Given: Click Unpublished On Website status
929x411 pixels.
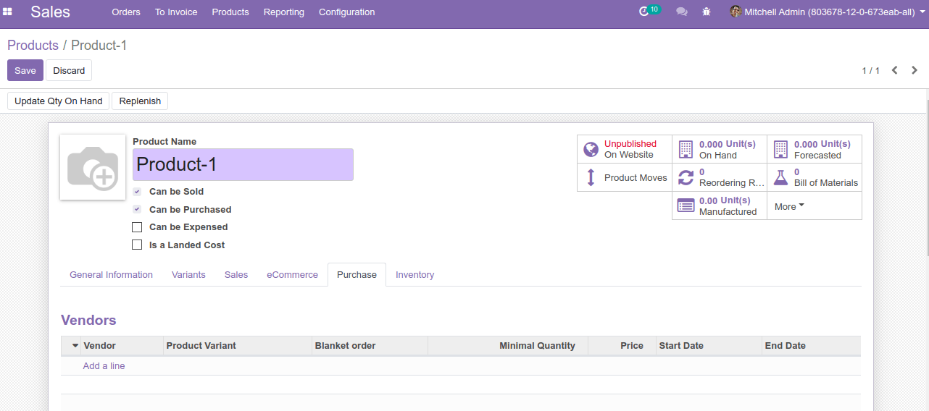Looking at the screenshot, I should tap(625, 149).
